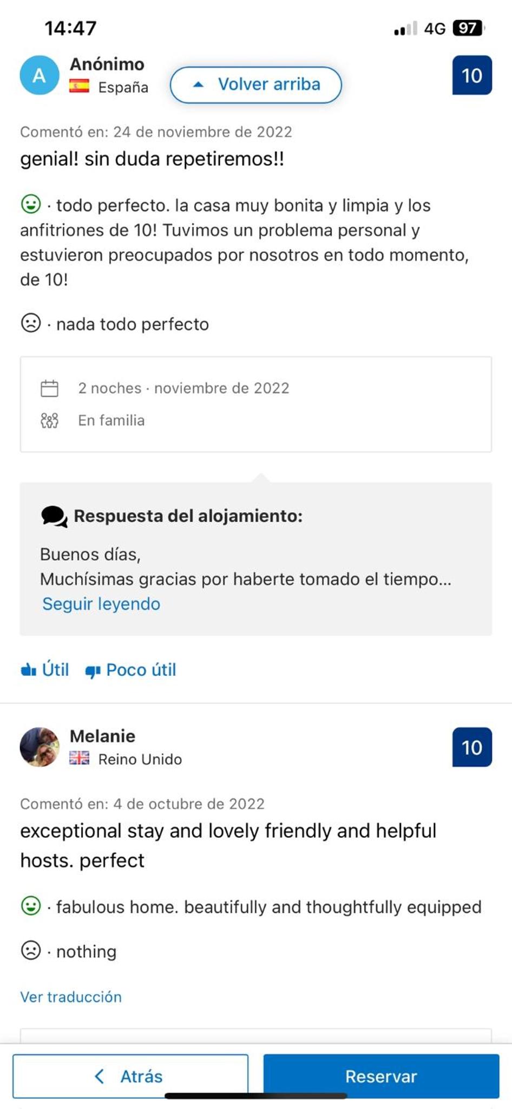Tap the green smiley in Anónimo's review

click(31, 204)
